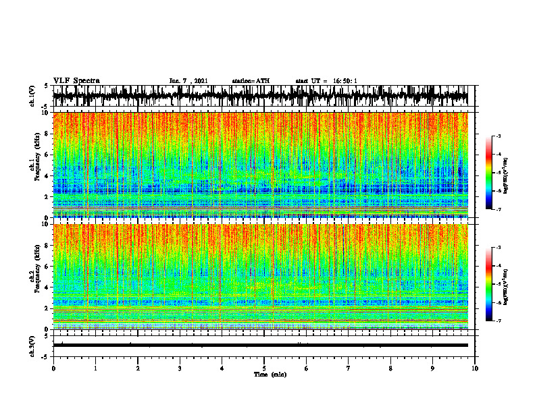Click the time axis tick label '10'
Viewport: 535px width, 413px height.
tap(475, 368)
